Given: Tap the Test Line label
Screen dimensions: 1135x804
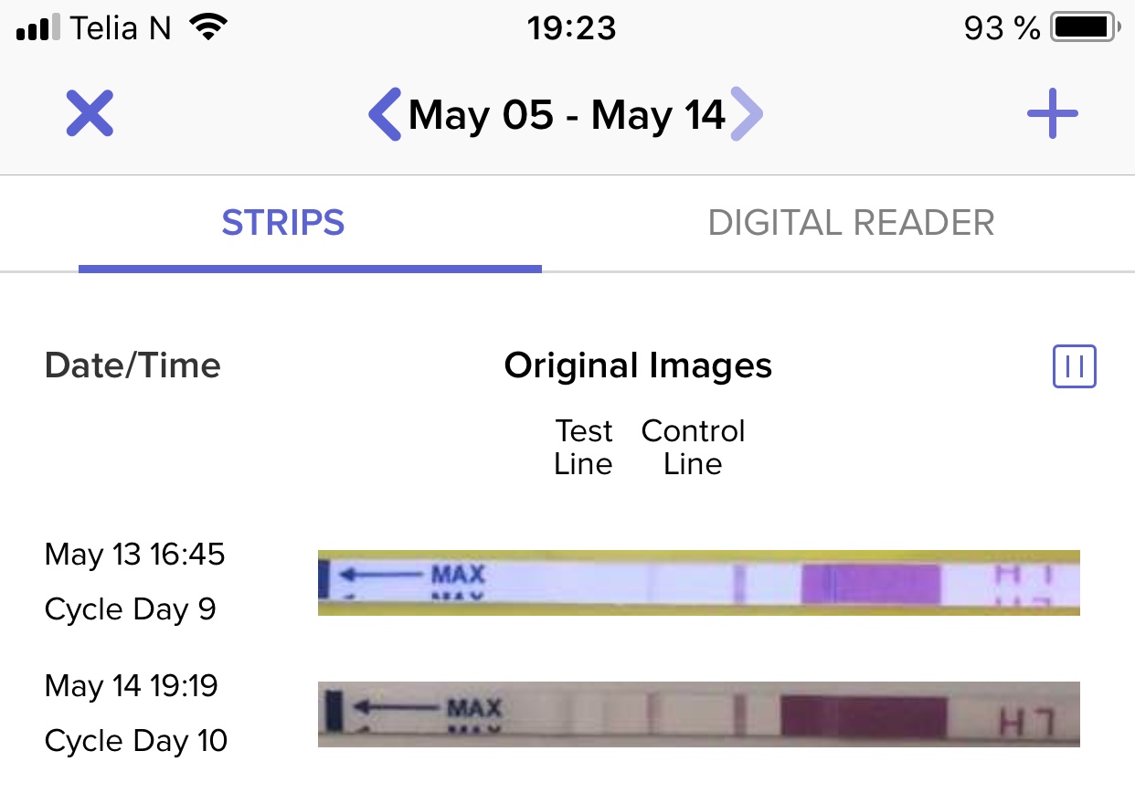Looking at the screenshot, I should (583, 448).
